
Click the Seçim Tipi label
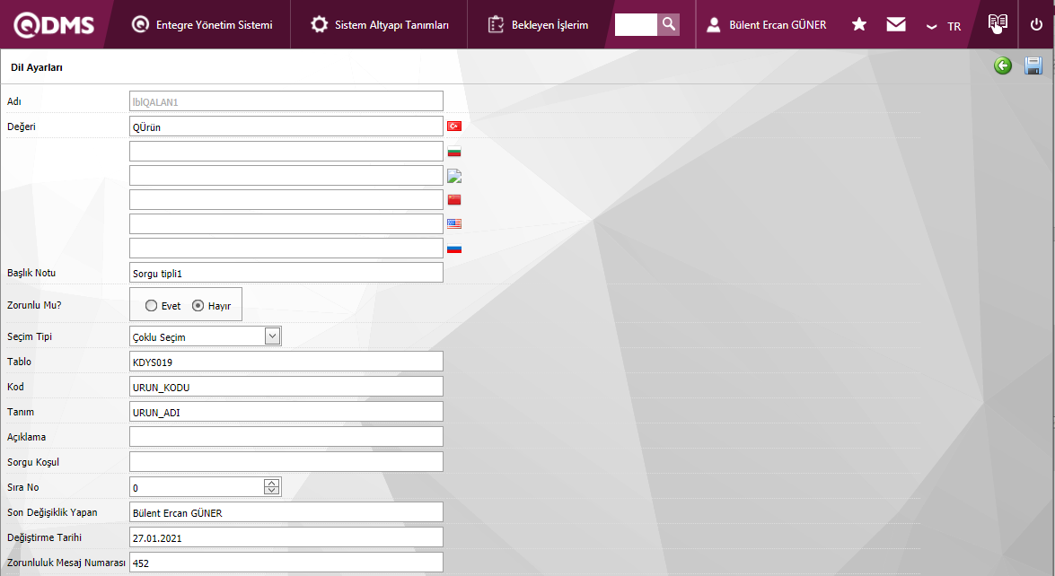coord(30,336)
